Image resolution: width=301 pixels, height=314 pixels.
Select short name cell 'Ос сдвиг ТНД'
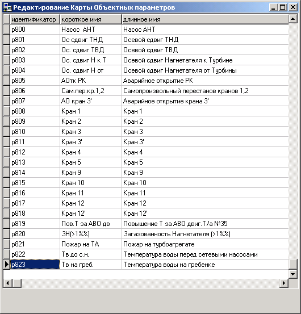click(x=91, y=40)
